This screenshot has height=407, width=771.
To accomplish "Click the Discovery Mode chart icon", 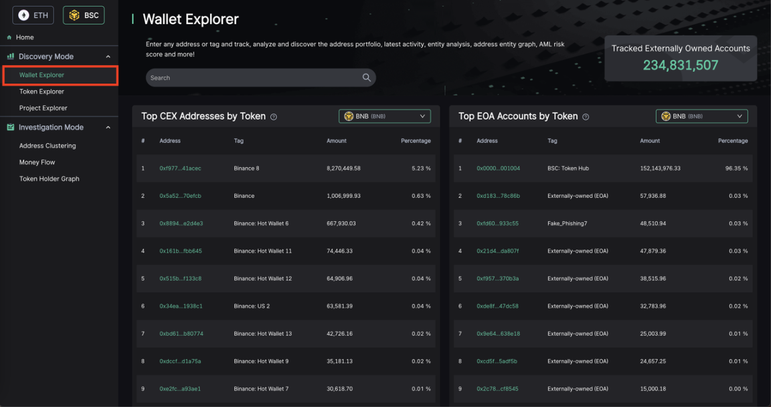I will click(x=10, y=57).
